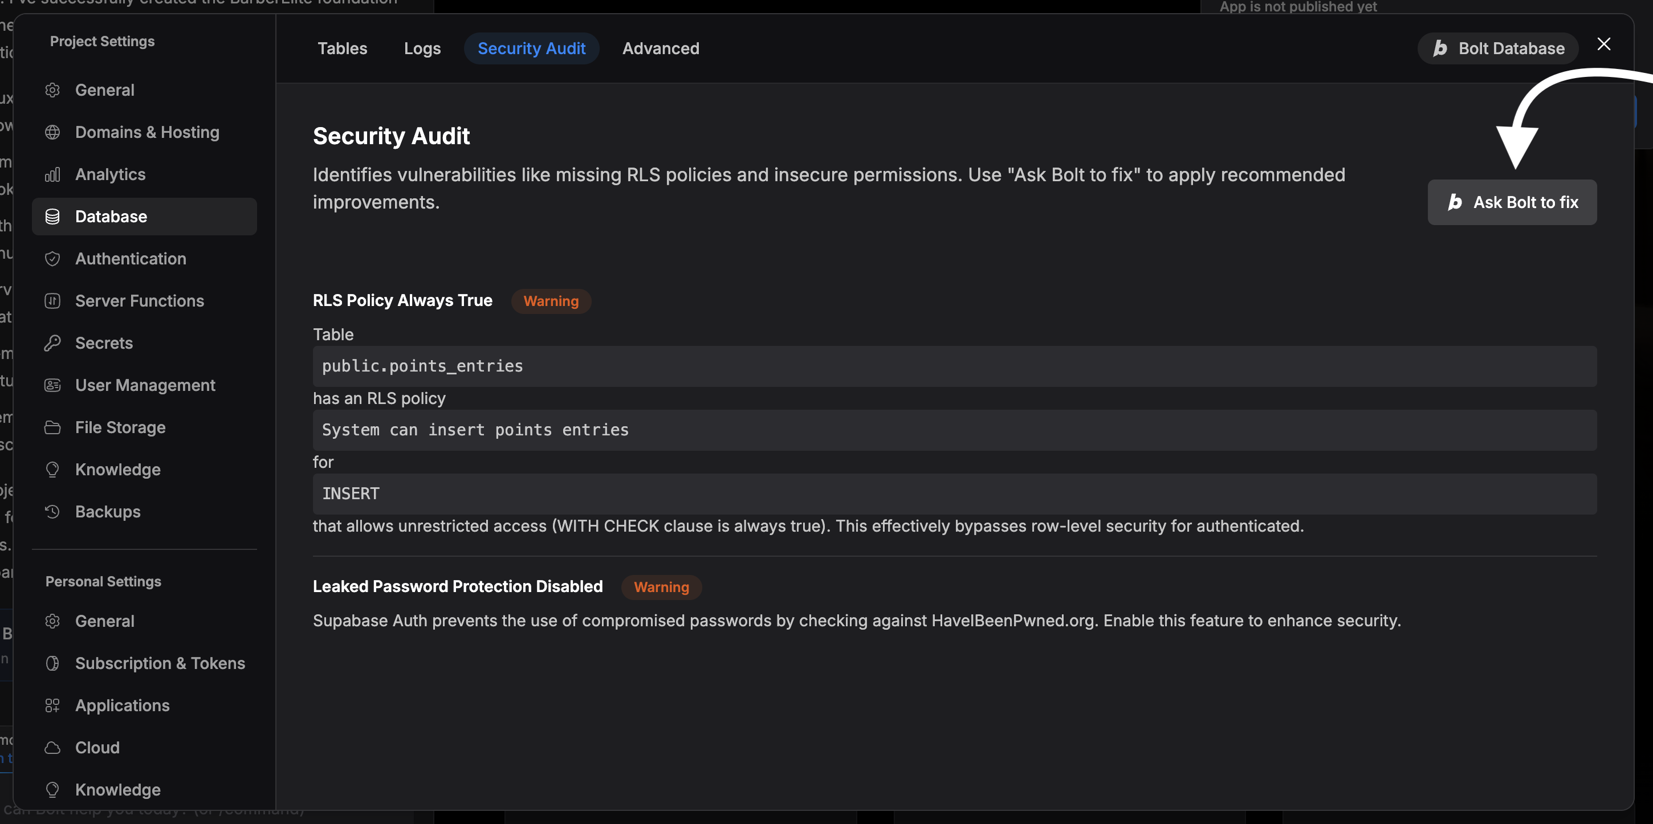The image size is (1653, 824).
Task: Select the Database icon in Project Settings
Action: pyautogui.click(x=52, y=217)
